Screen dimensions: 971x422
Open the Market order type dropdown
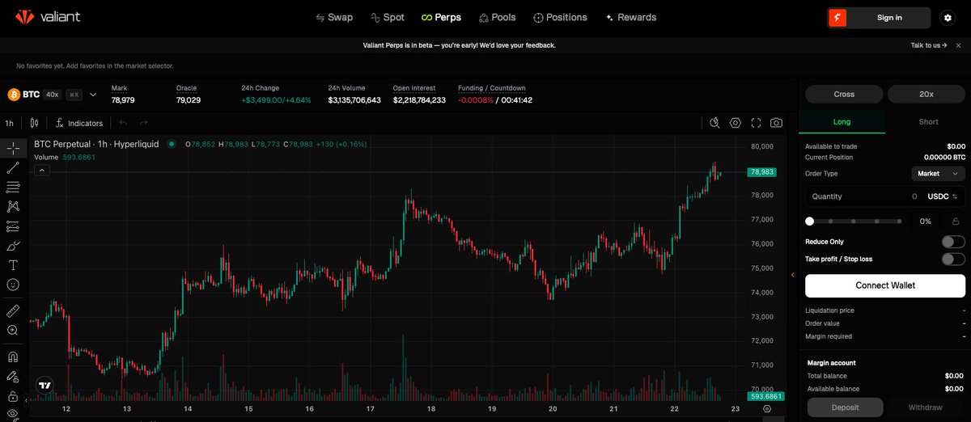pyautogui.click(x=938, y=173)
